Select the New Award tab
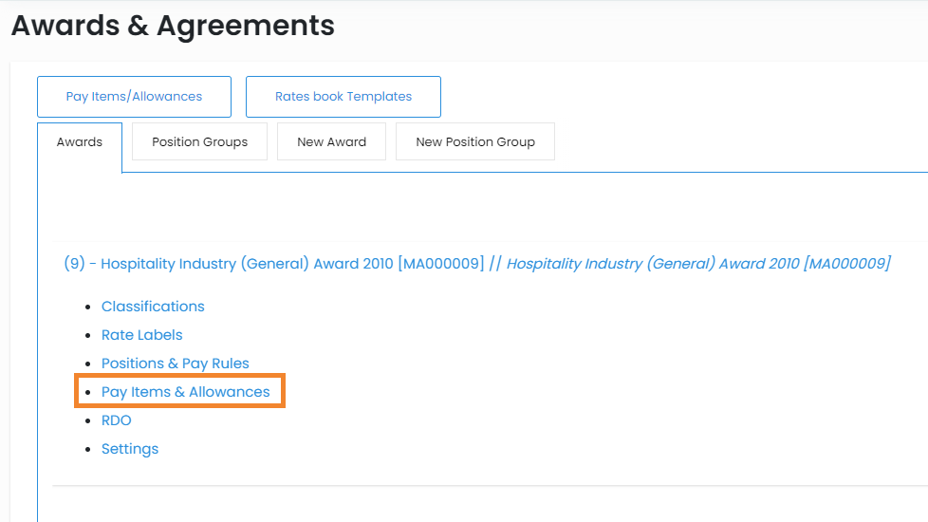The width and height of the screenshot is (928, 522). coord(331,142)
